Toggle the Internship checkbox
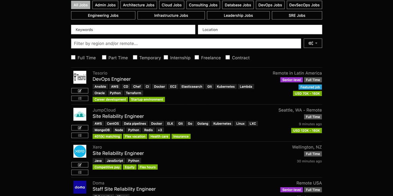The height and width of the screenshot is (196, 393). pos(166,57)
